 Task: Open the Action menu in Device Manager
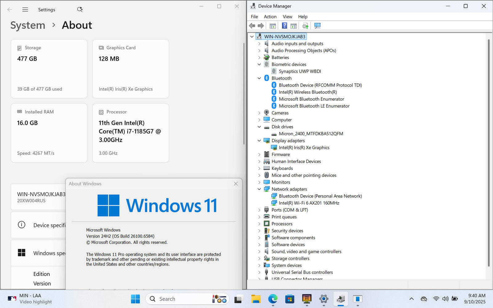coord(270,17)
